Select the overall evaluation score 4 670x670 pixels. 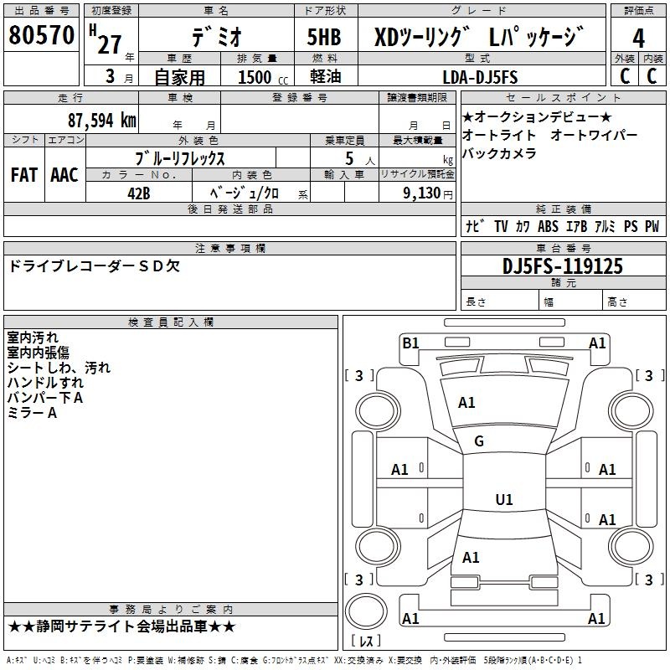639,37
